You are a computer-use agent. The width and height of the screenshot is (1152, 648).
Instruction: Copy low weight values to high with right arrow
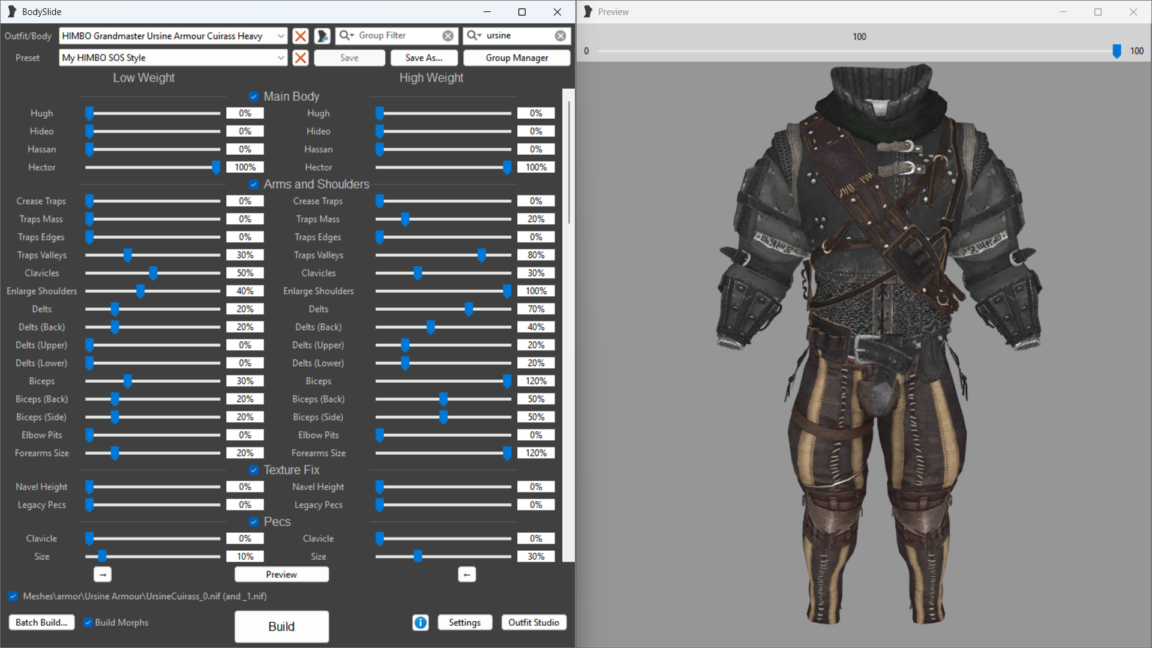coord(103,575)
